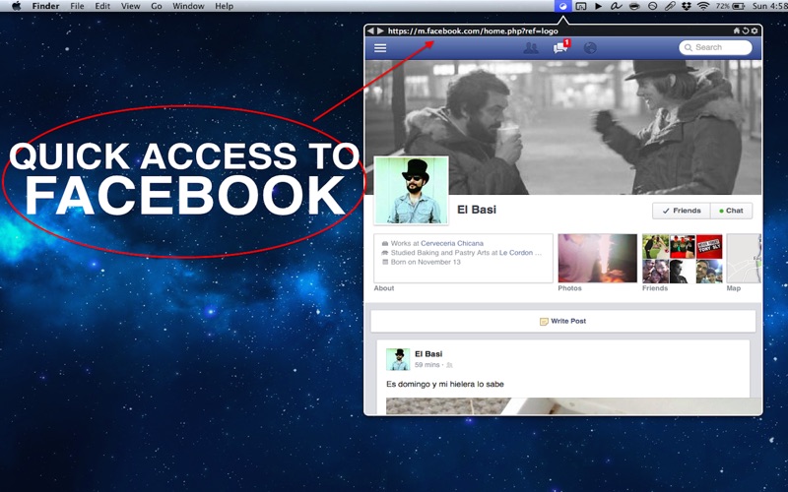Click the '59 mins' post timestamp
788x492 pixels.
point(427,365)
